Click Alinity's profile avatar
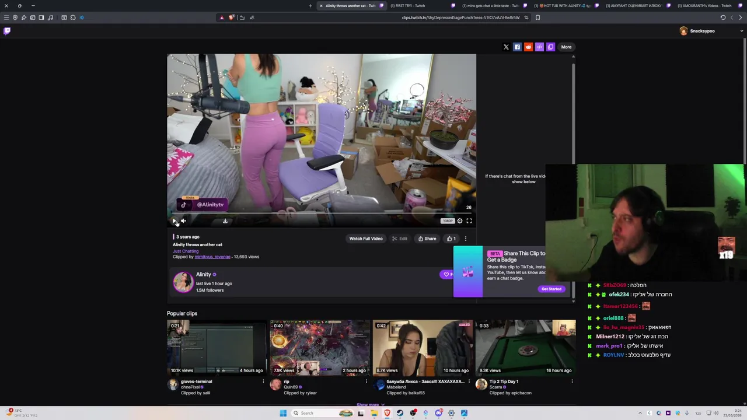The height and width of the screenshot is (420, 747). point(183,282)
